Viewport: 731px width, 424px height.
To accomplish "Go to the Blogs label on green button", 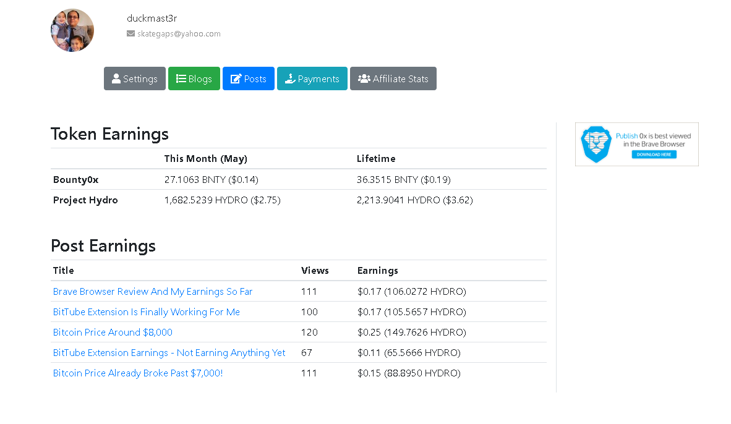I will [200, 78].
